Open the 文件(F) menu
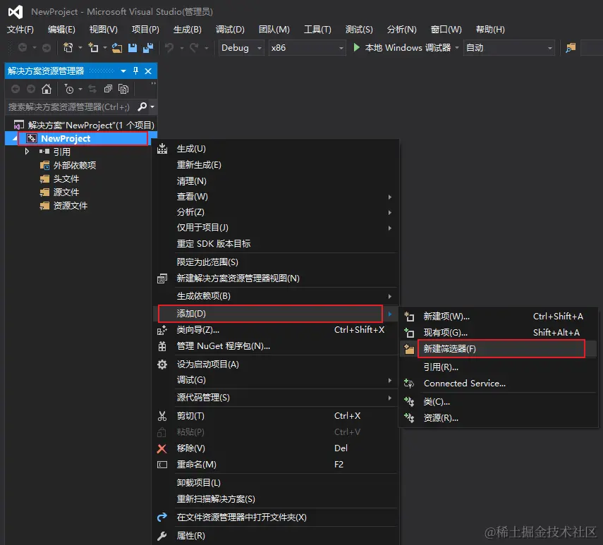This screenshot has height=545, width=603. 20,29
